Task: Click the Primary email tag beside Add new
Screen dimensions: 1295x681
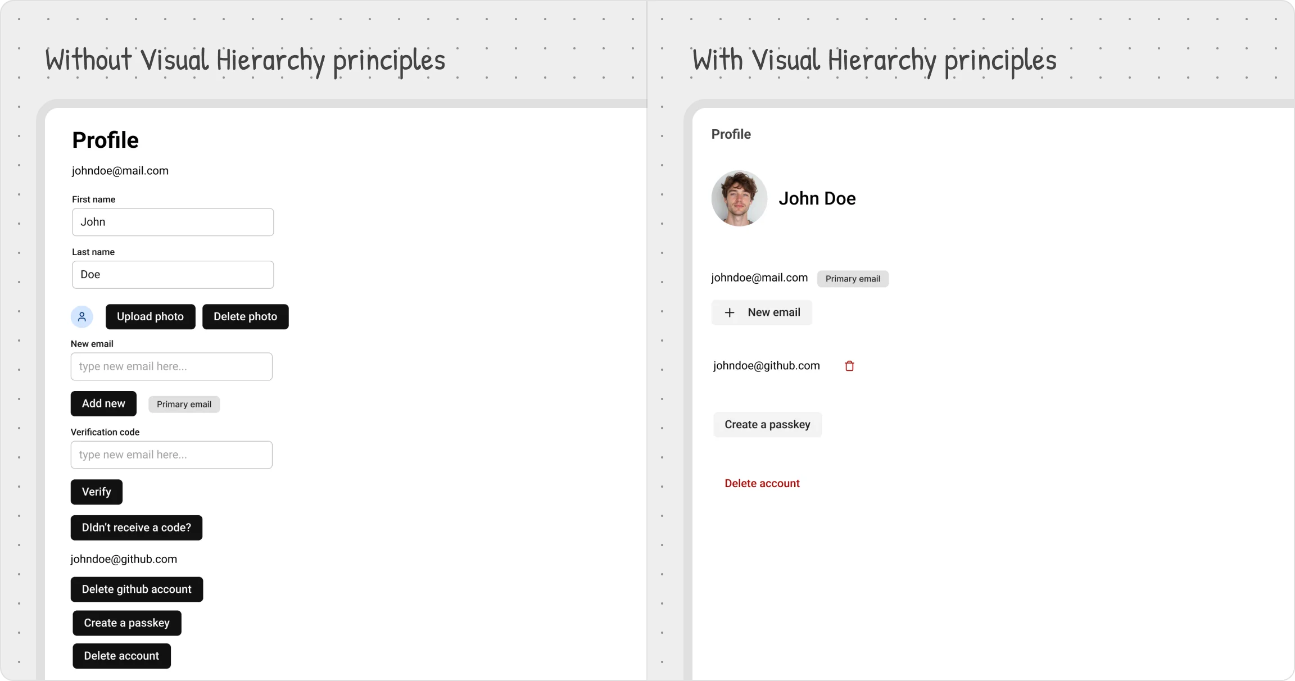Action: point(184,404)
